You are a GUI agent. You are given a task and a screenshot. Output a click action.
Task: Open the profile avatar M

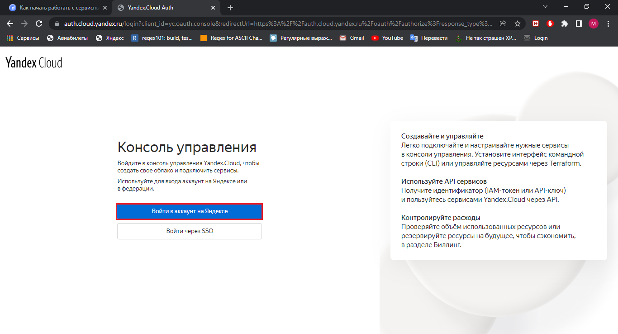point(594,24)
